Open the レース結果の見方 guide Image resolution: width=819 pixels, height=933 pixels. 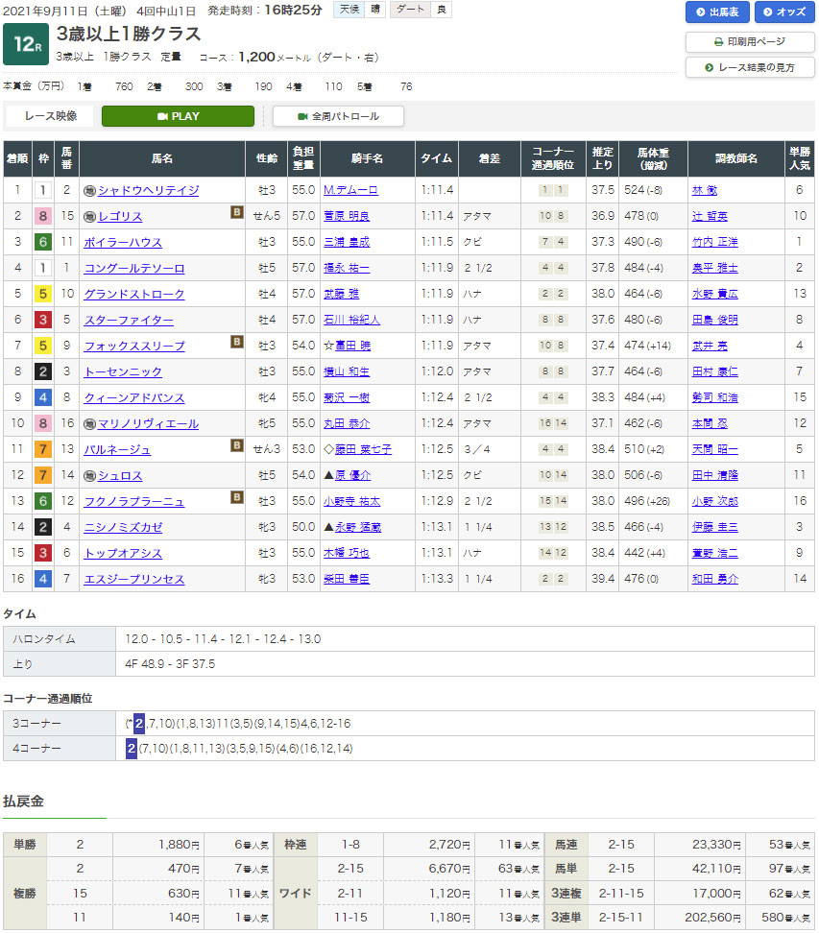(x=750, y=67)
